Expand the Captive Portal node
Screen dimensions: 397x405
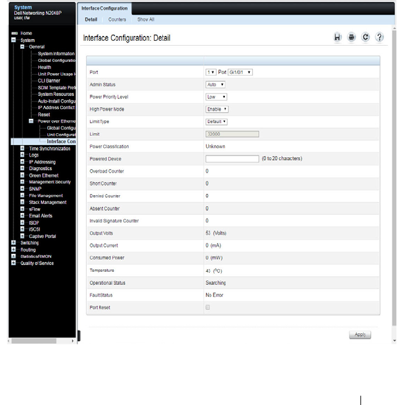pos(22,236)
